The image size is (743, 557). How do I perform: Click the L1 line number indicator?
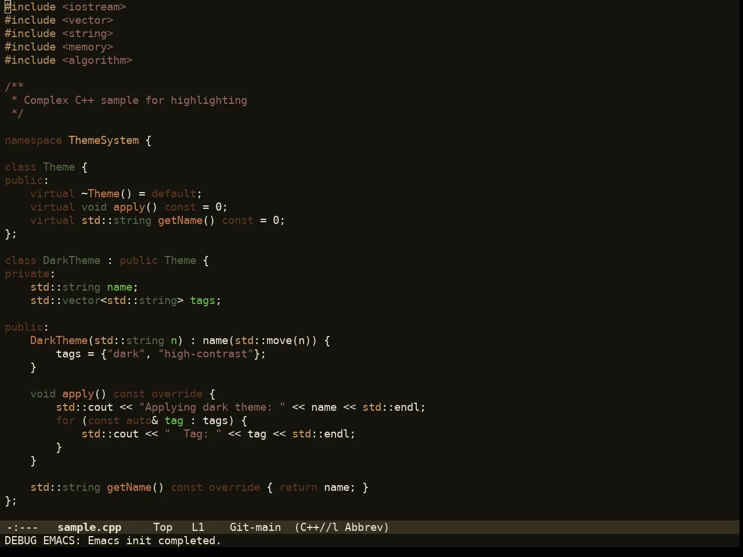click(x=198, y=527)
